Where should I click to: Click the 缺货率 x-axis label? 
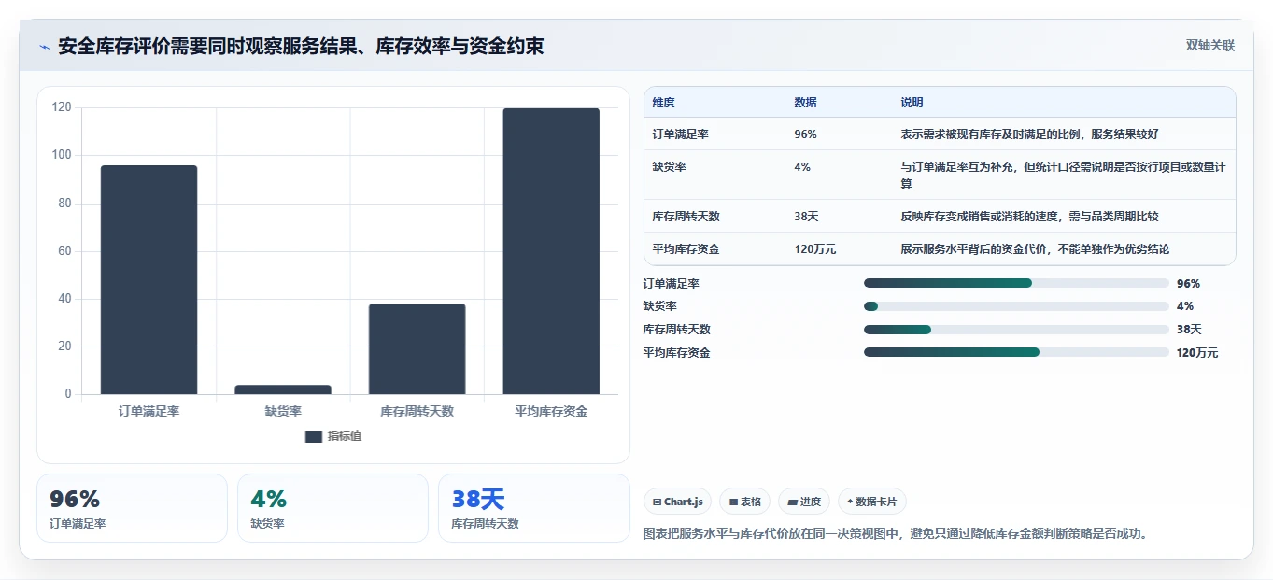click(283, 411)
